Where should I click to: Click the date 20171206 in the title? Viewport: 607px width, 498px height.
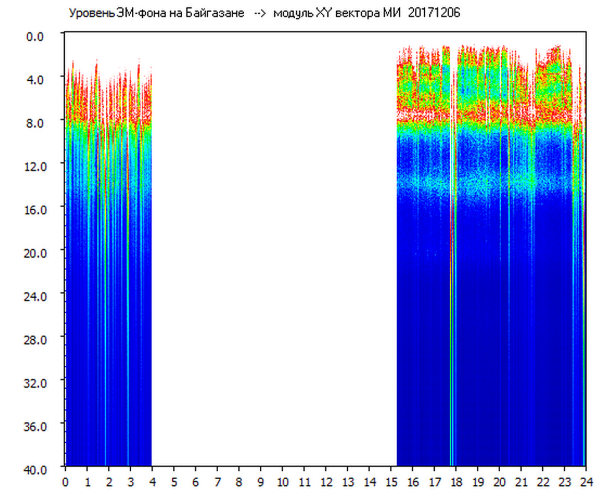tap(434, 13)
